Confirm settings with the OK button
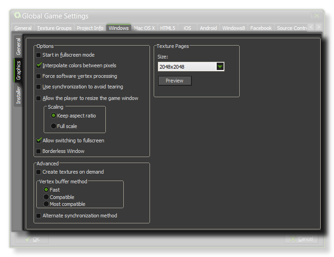 coord(32,239)
